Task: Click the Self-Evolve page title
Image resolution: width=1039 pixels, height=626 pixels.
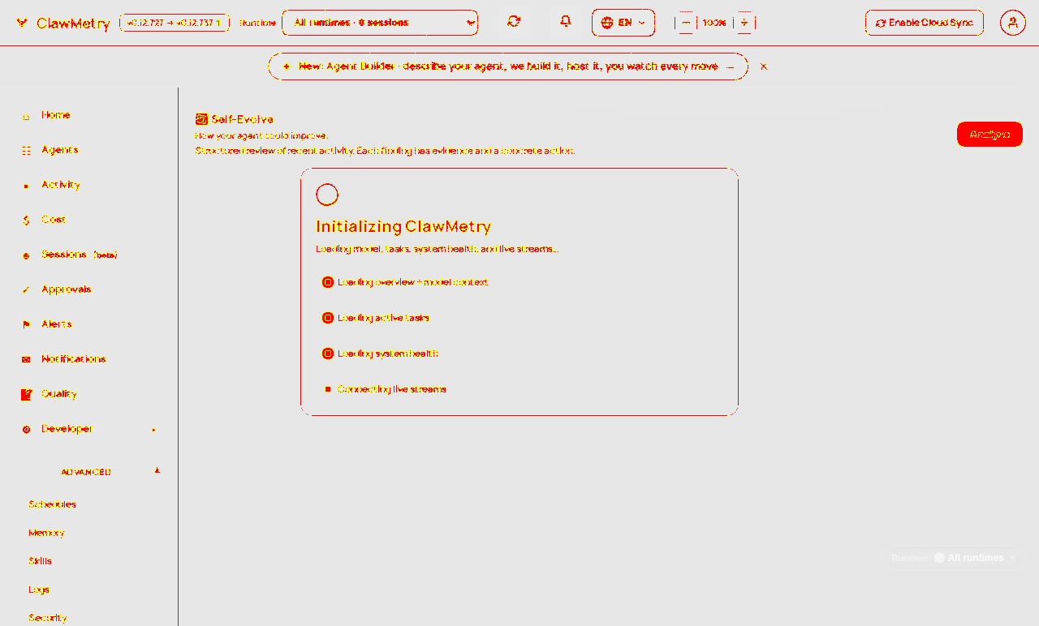Action: click(242, 119)
